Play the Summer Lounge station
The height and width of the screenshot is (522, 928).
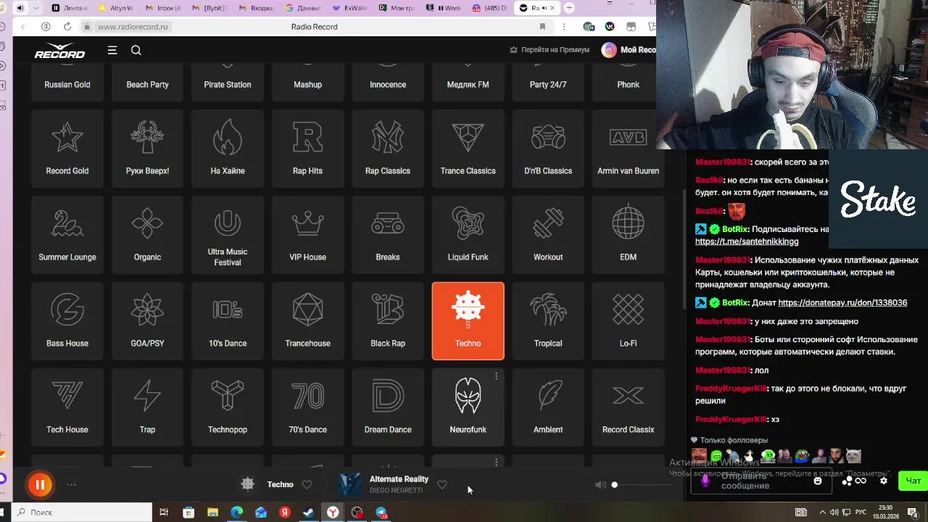click(x=67, y=234)
